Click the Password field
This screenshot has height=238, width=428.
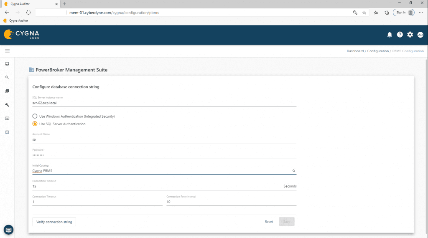tap(164, 155)
